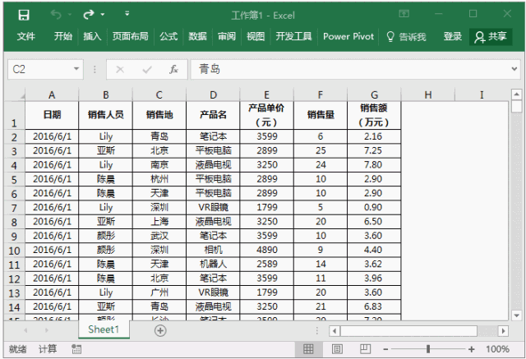The image size is (526, 359).
Task: Click the next sheet navigation arrow
Action: 46,330
